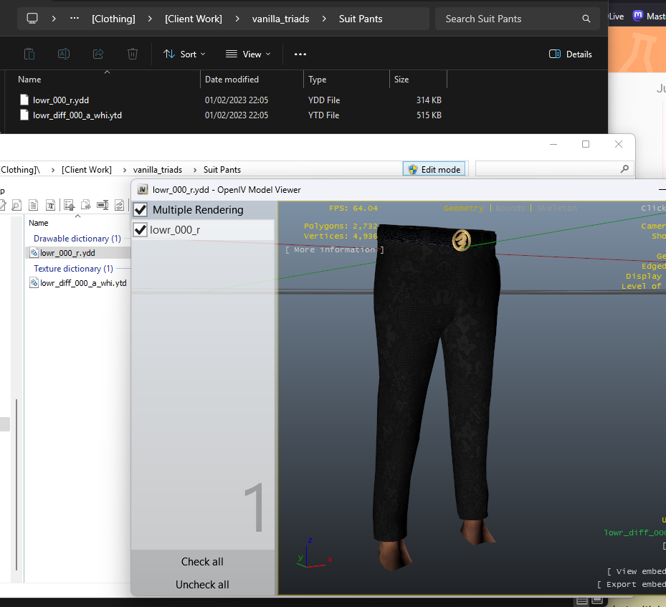Uncheck the Multiple Rendering checkbox
This screenshot has height=607, width=666.
tap(141, 210)
